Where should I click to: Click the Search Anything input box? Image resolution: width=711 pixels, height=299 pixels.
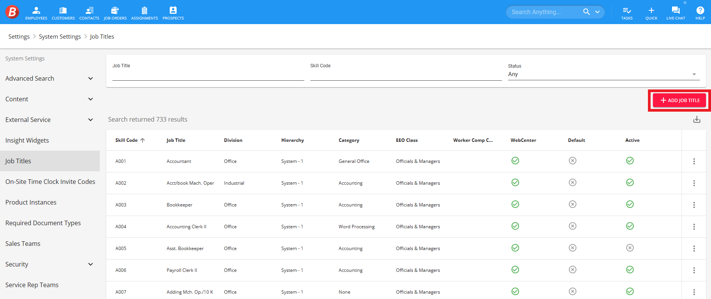click(544, 12)
